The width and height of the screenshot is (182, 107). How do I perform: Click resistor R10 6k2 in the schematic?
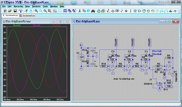[104, 66]
